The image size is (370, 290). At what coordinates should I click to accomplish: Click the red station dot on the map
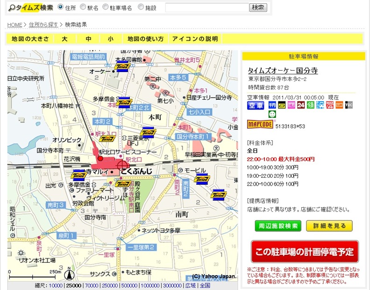(100, 158)
